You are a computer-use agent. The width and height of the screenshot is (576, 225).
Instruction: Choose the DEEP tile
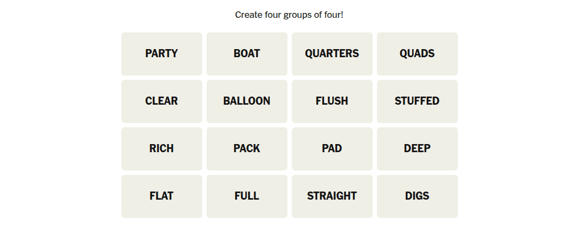[417, 149]
